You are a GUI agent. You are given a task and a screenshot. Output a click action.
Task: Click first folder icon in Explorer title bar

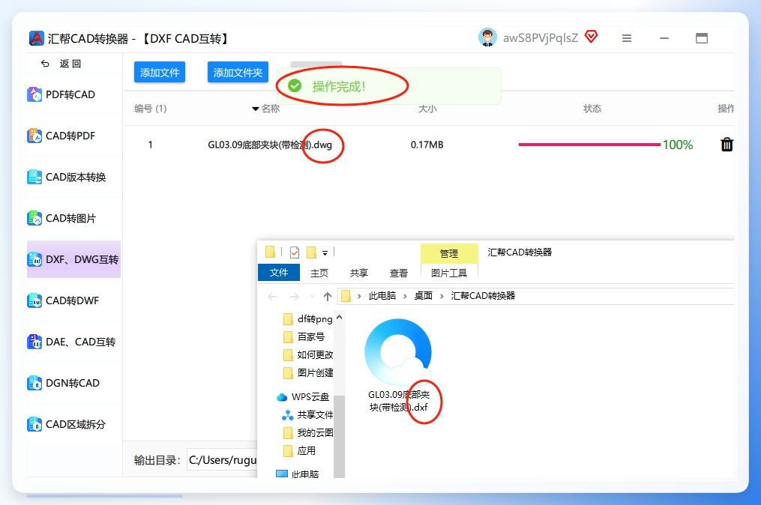pos(271,252)
